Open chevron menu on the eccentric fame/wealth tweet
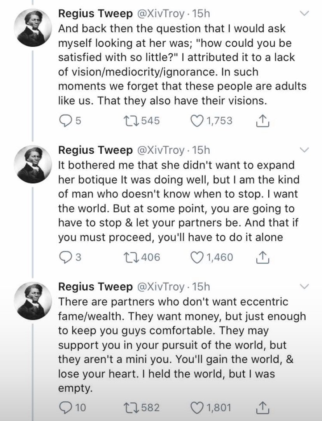Image resolution: width=322 pixels, height=421 pixels. pos(304,286)
